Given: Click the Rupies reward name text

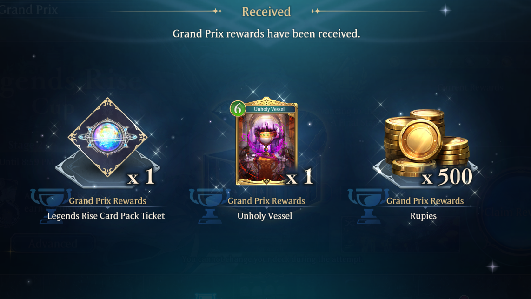Looking at the screenshot, I should point(423,216).
